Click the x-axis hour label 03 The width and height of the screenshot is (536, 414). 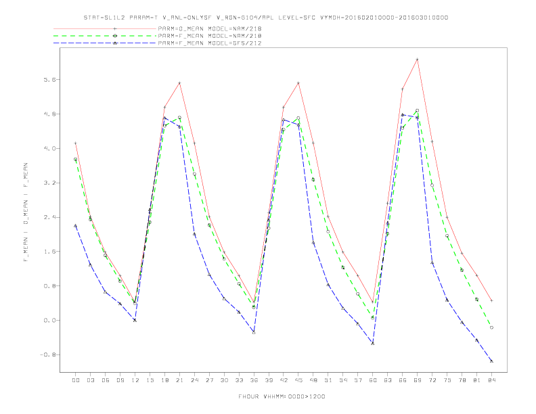[90, 380]
